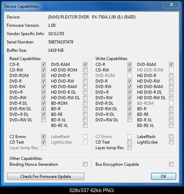This screenshot has height=194, width=184.
Task: Toggle DVD+R checkbox under Write Capabilities
Action: point(129,92)
